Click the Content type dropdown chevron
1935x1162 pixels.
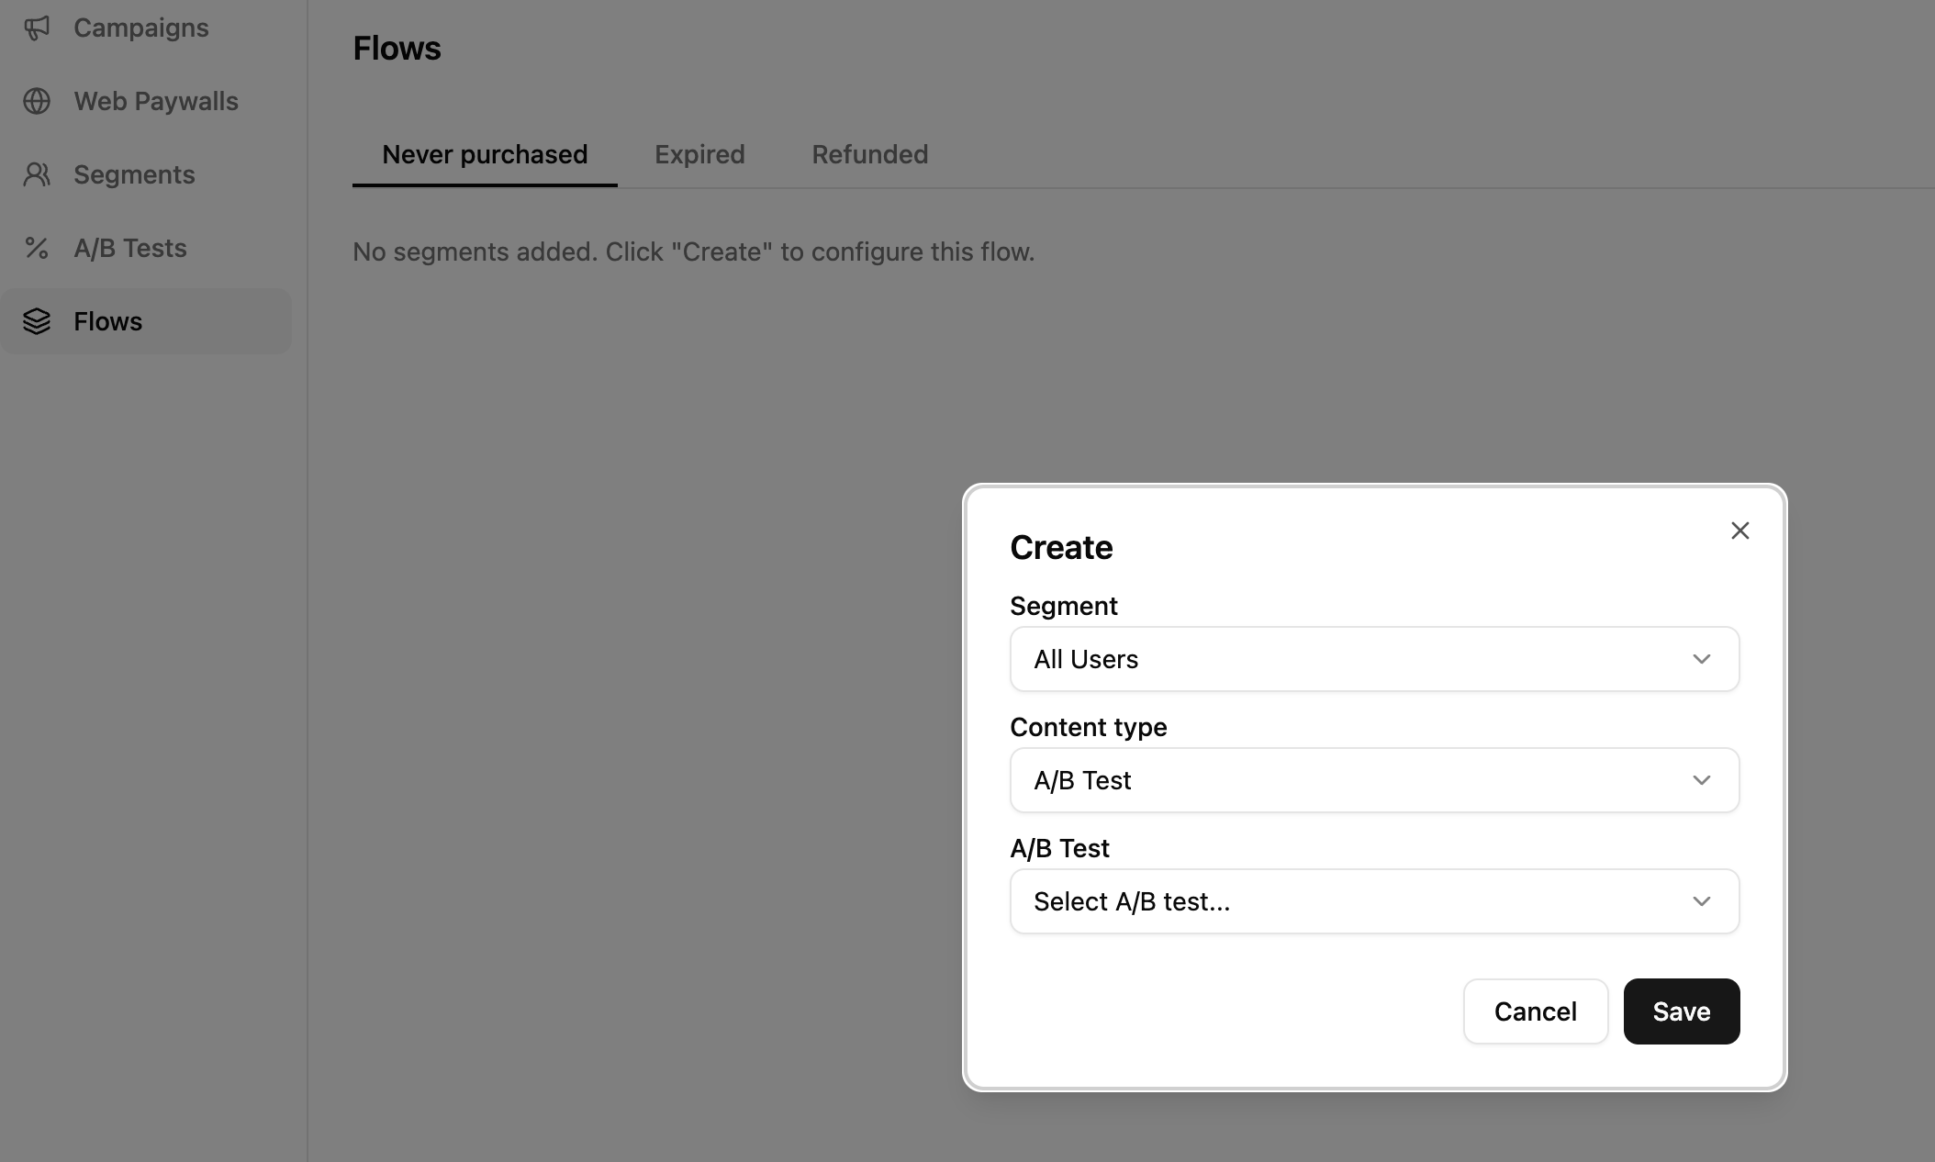pyautogui.click(x=1703, y=780)
